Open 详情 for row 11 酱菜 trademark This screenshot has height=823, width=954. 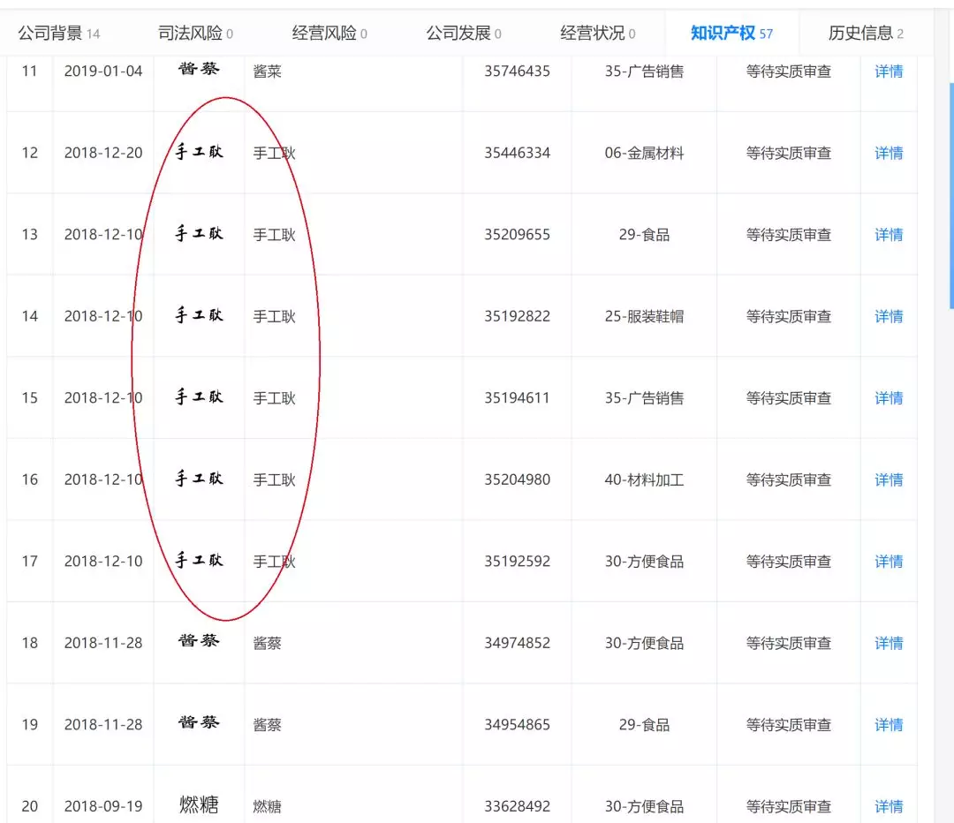point(889,72)
